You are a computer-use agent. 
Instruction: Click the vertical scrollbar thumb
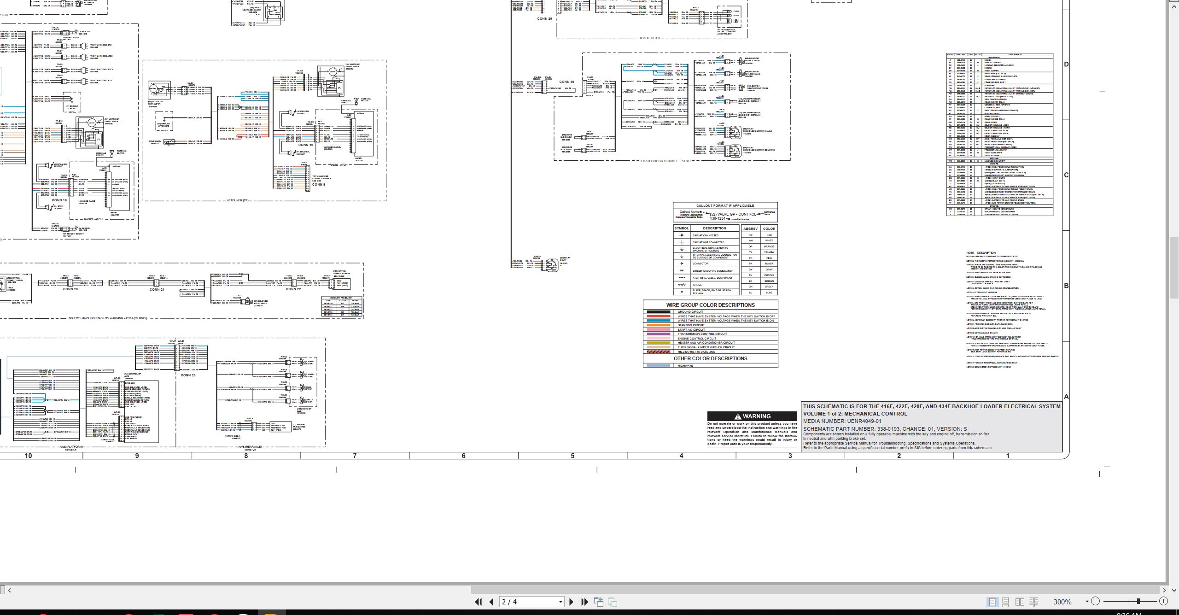point(1173,268)
